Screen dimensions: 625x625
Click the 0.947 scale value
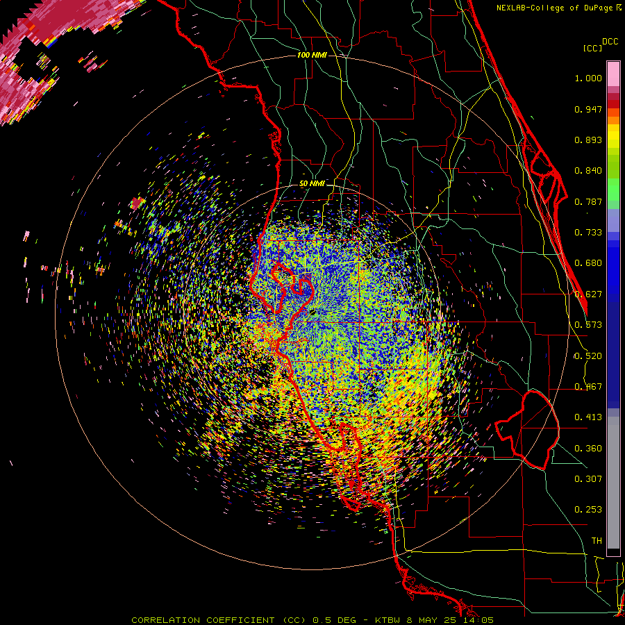click(x=588, y=109)
